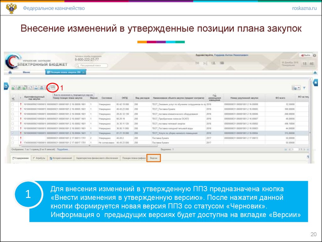Click the 'Выйти' logout button
This screenshot has width=322, height=242.
tap(306, 55)
